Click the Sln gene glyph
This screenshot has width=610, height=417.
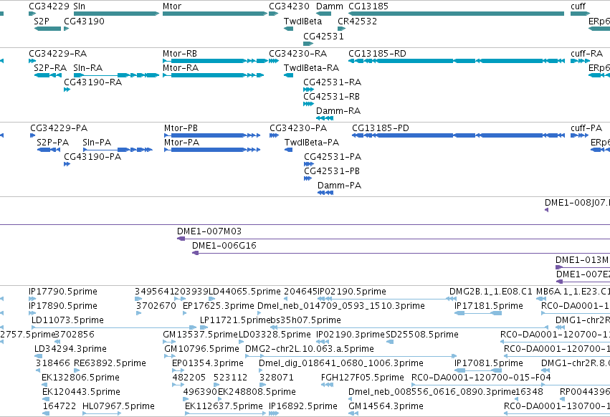point(116,14)
